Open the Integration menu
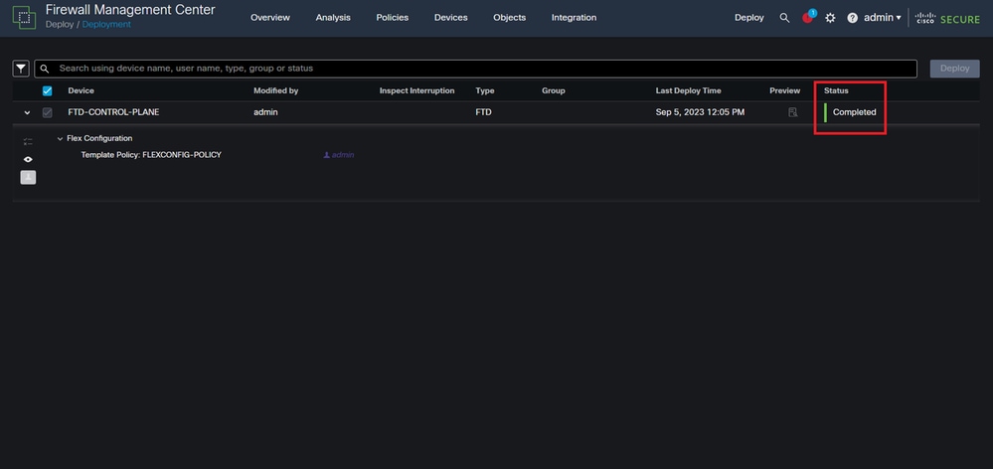This screenshot has height=469, width=993. [x=574, y=18]
